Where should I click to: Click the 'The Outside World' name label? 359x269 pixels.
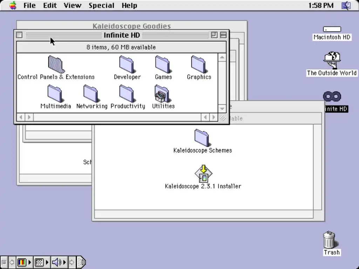pyautogui.click(x=332, y=73)
